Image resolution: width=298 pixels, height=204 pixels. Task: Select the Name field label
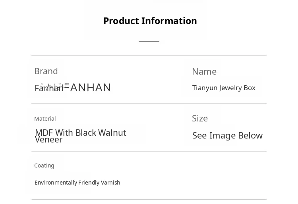point(204,72)
